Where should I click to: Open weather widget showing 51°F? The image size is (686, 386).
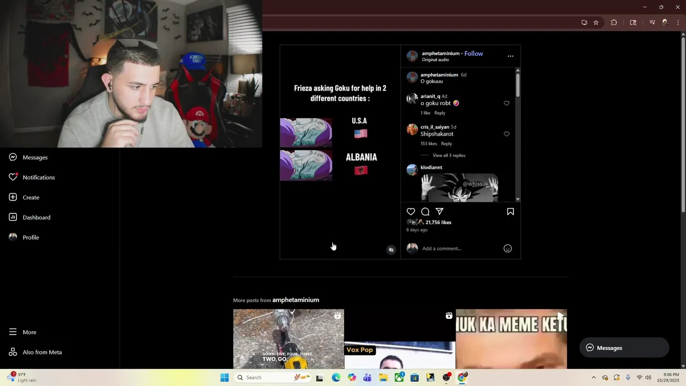tap(21, 377)
